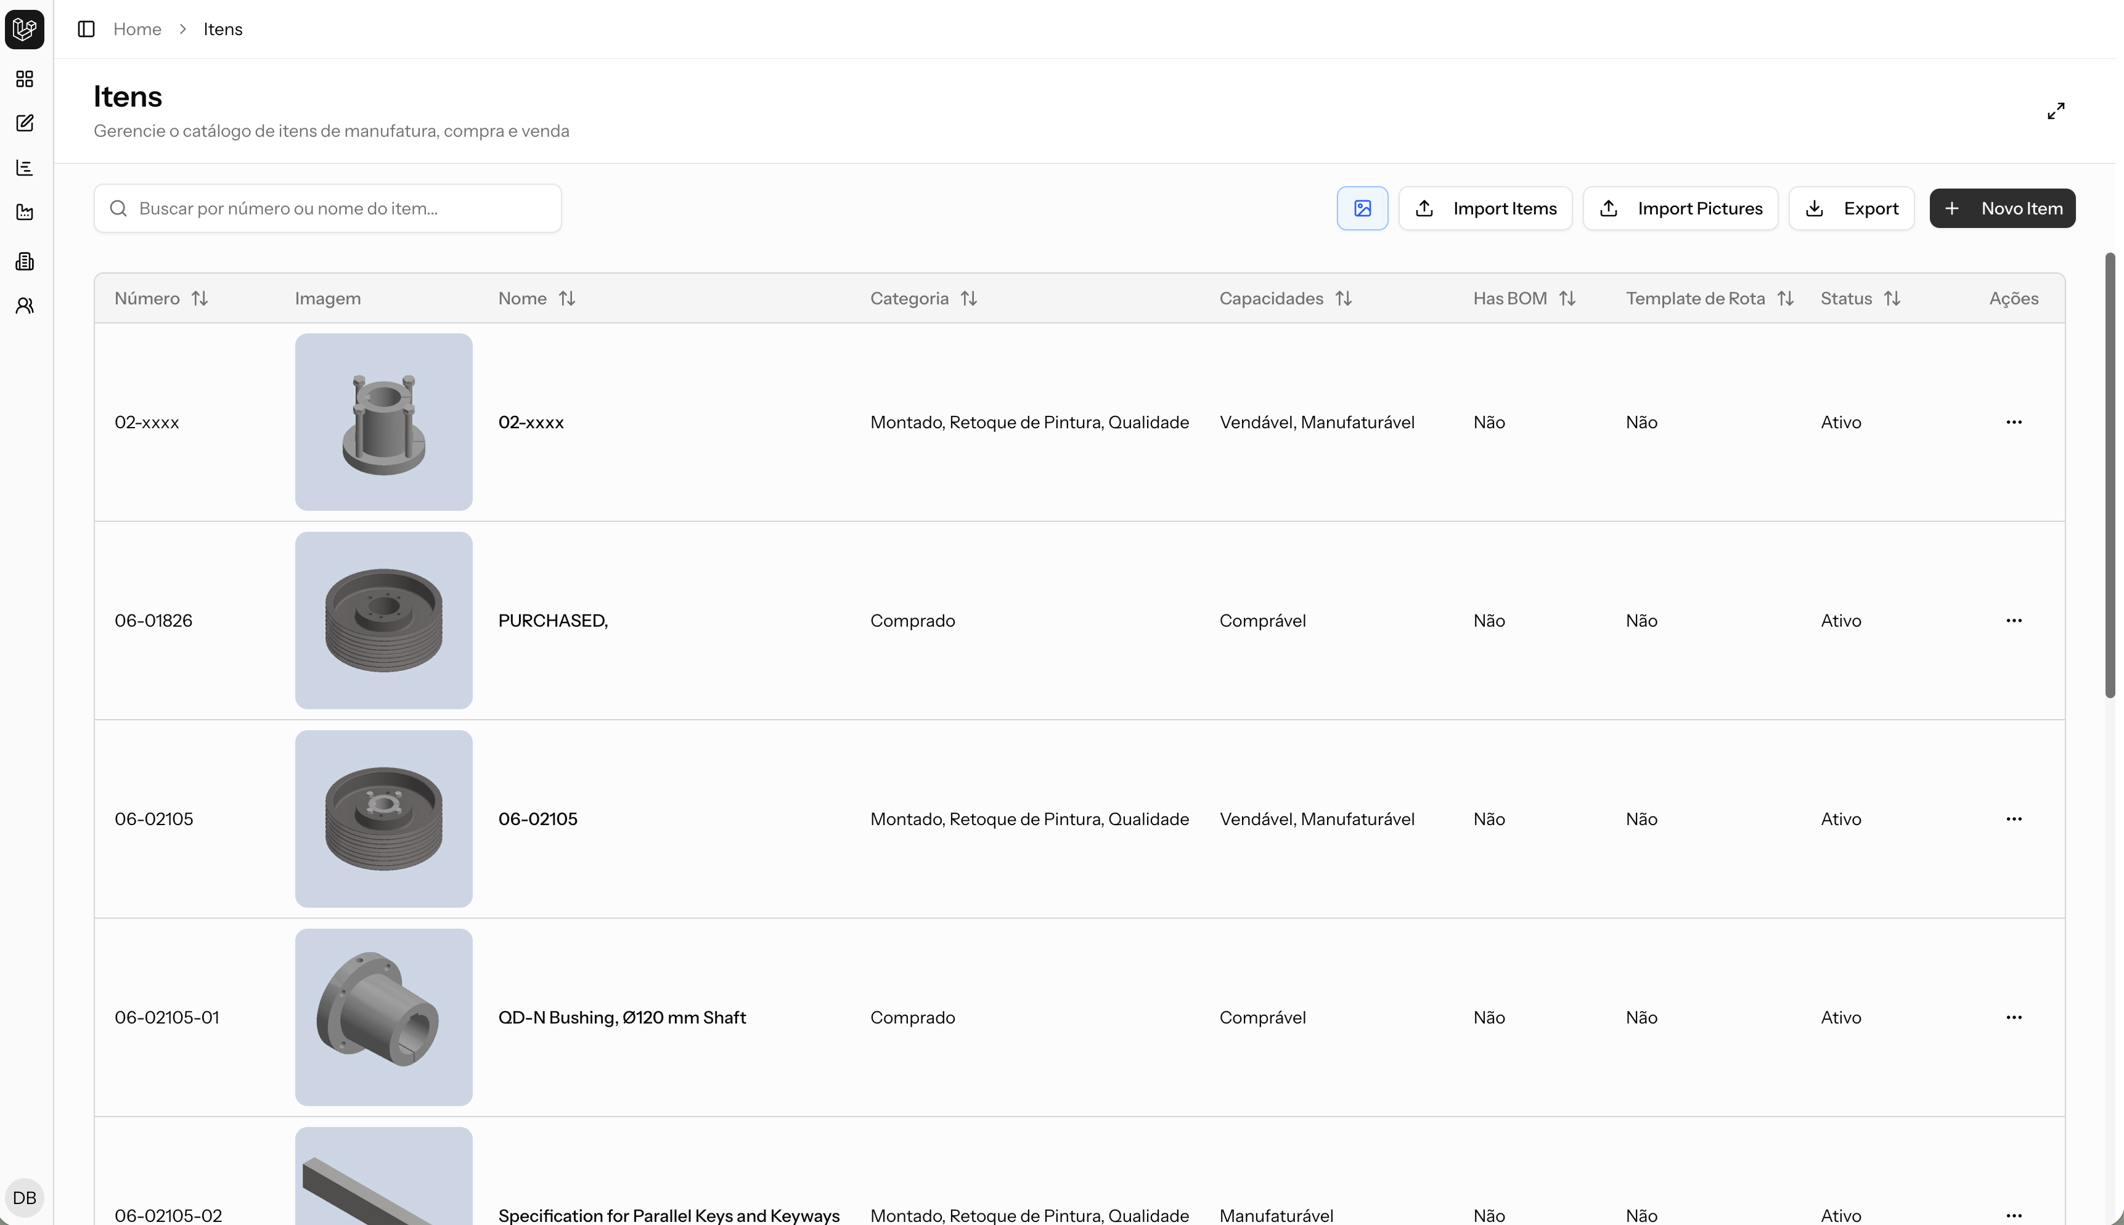Screen dimensions: 2124x1225
Task: Open the users icon in sidebar
Action: (25, 306)
